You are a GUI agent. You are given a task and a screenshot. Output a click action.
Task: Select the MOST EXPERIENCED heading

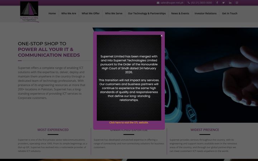[x=53, y=130]
